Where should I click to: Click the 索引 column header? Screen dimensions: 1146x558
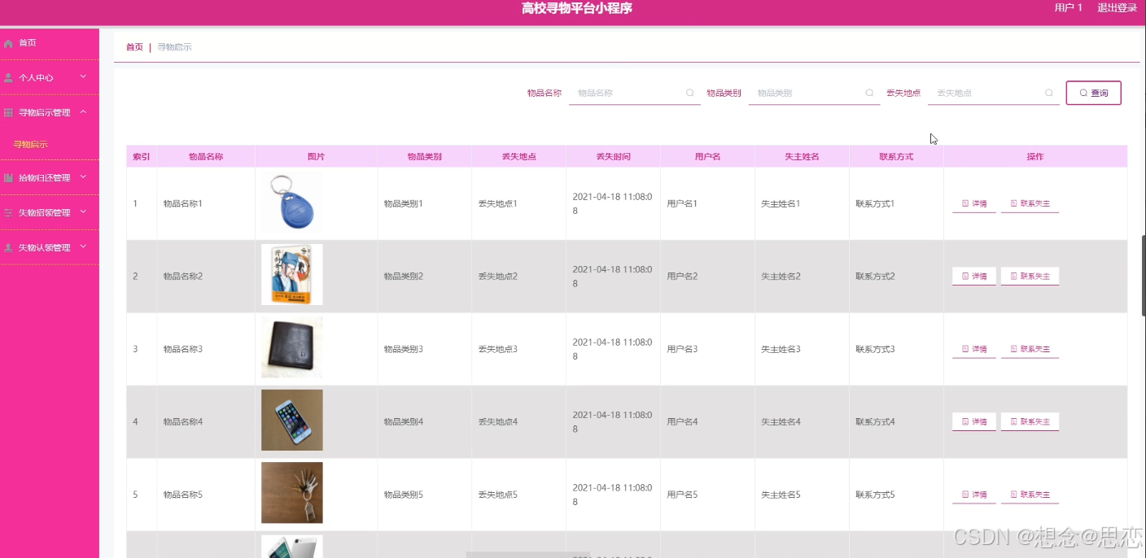(x=141, y=157)
